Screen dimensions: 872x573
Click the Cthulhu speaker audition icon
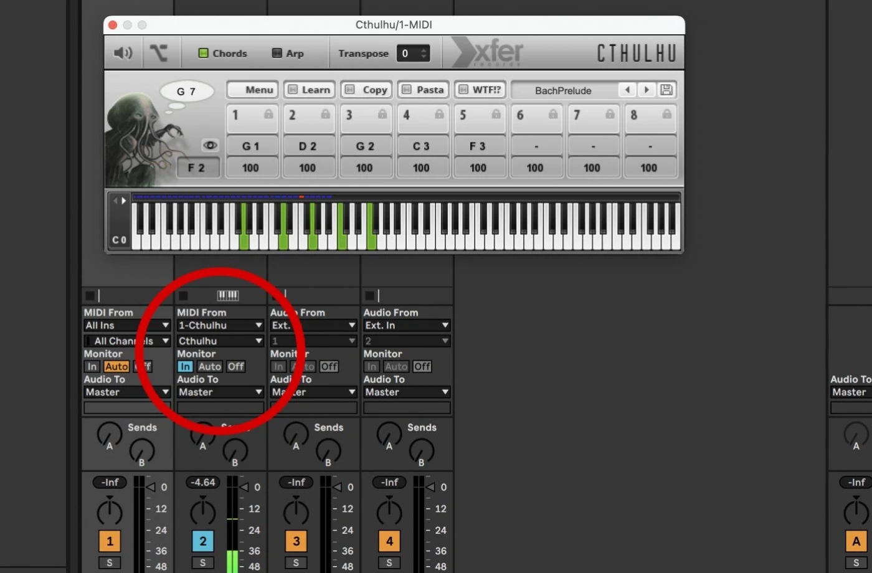point(123,53)
